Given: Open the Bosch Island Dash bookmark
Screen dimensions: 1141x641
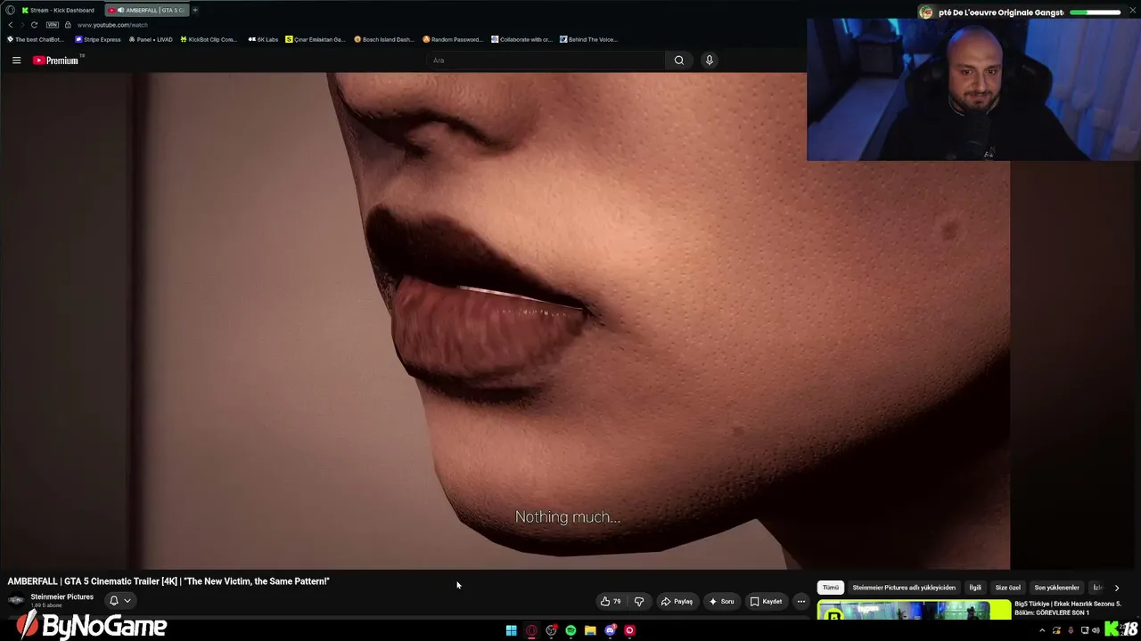Looking at the screenshot, I should [x=384, y=39].
